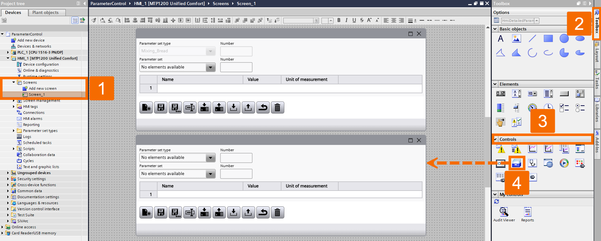Pick the Gauge element
This screenshot has height=241, width=601.
point(532,107)
